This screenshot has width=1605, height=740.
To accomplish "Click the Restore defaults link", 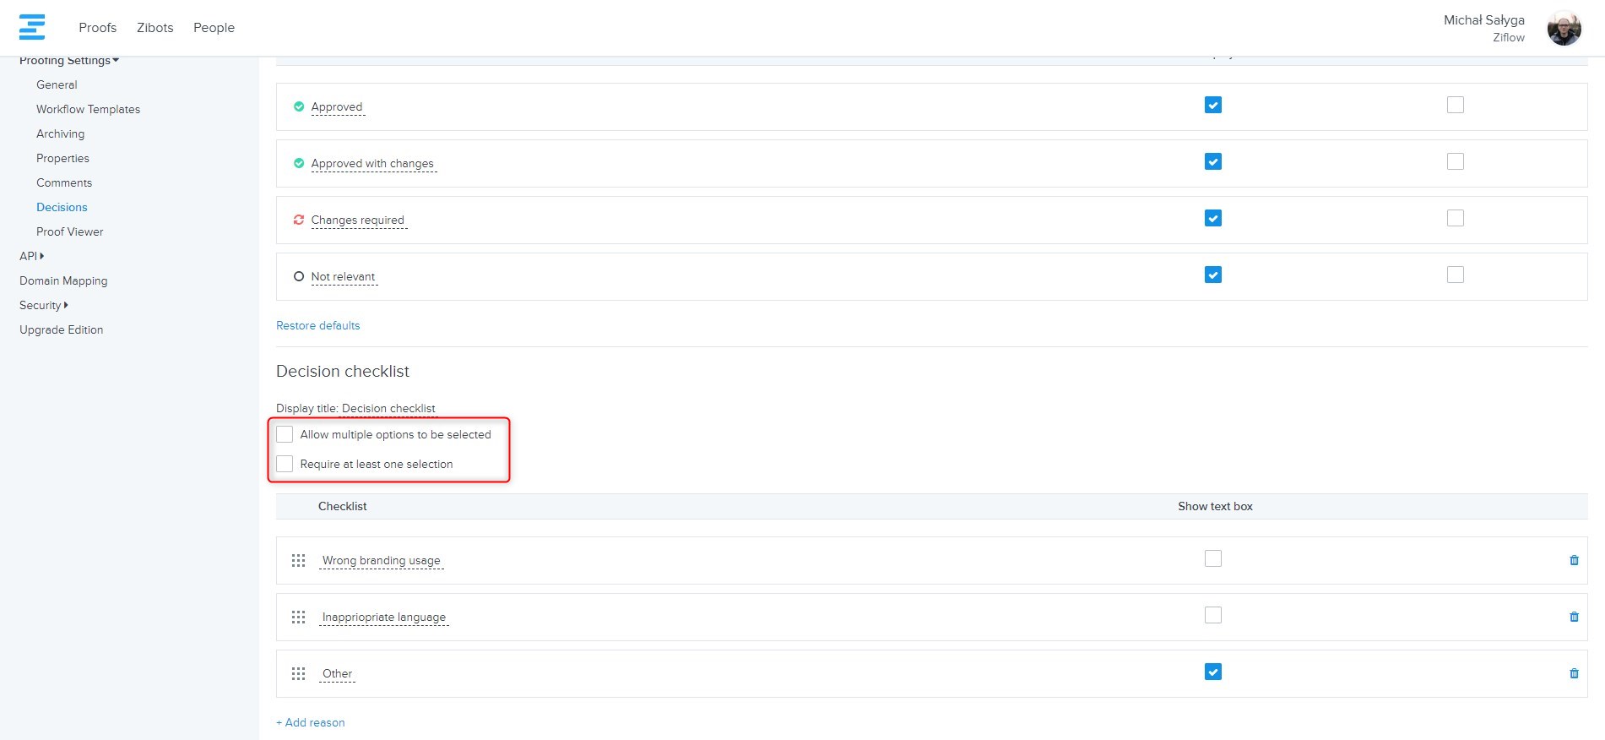I will tap(317, 325).
